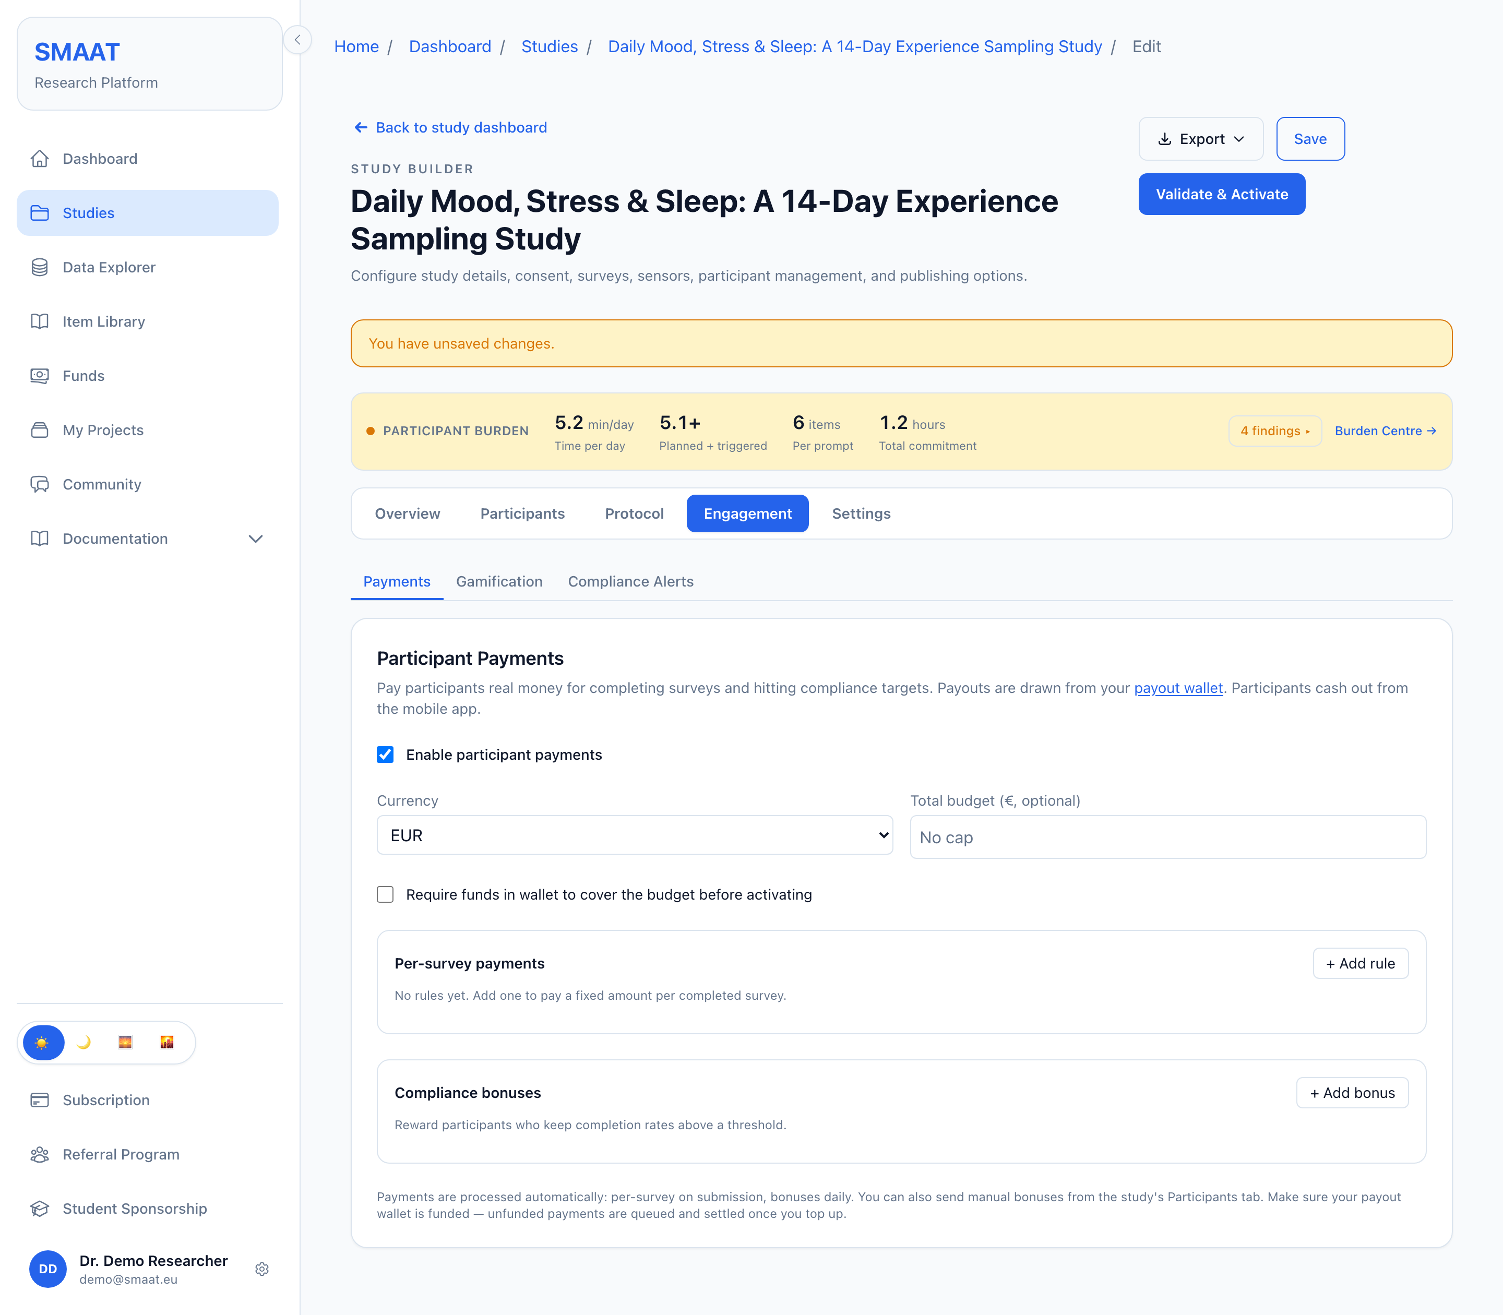The height and width of the screenshot is (1315, 1503).
Task: Collapse the sidebar with chevron button
Action: [x=297, y=40]
